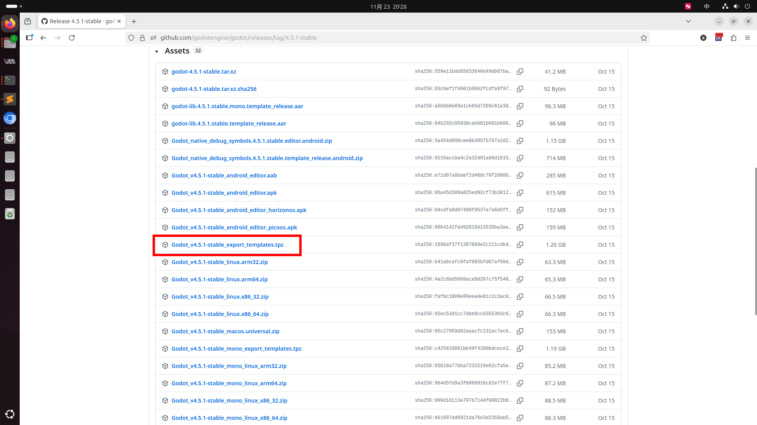Collapse the Assets section triangle
Screen dimensions: 757x425
click(x=157, y=52)
